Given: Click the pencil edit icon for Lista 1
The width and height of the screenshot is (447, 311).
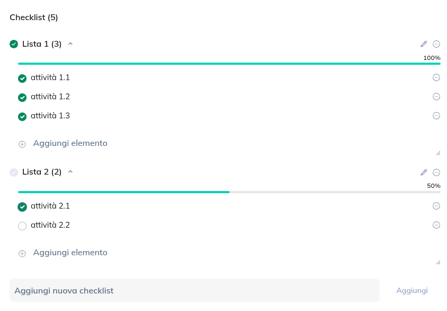Looking at the screenshot, I should pyautogui.click(x=424, y=44).
